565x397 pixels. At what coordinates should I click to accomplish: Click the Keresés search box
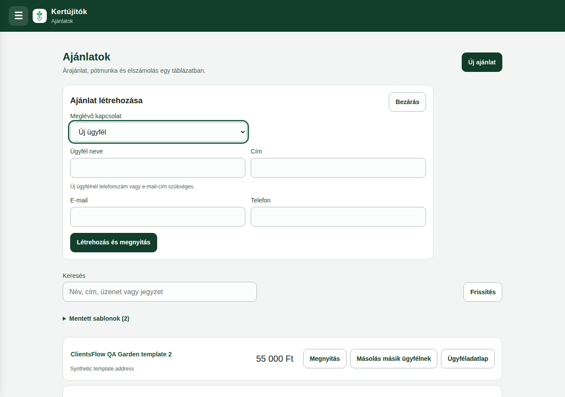160,292
